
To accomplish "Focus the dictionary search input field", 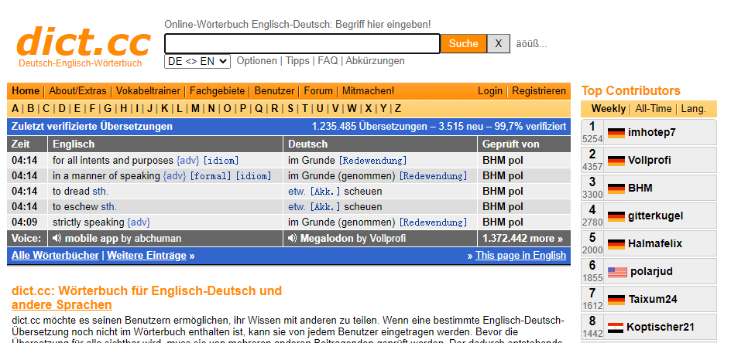I will (302, 44).
